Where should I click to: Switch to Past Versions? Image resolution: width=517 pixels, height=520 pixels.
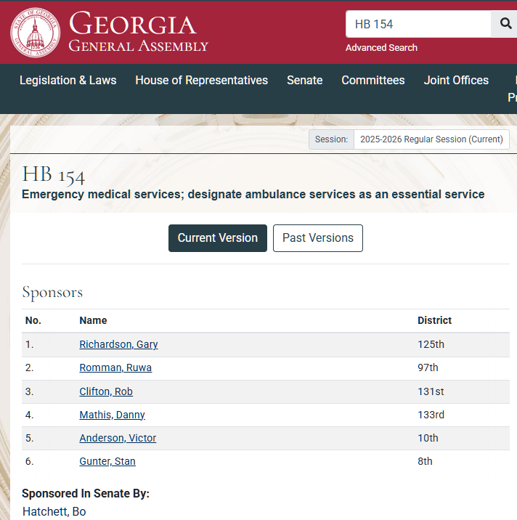(x=318, y=238)
